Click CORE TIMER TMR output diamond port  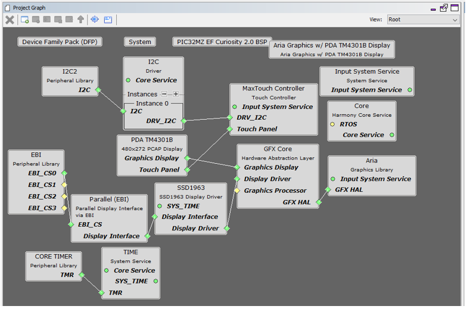[82, 275]
